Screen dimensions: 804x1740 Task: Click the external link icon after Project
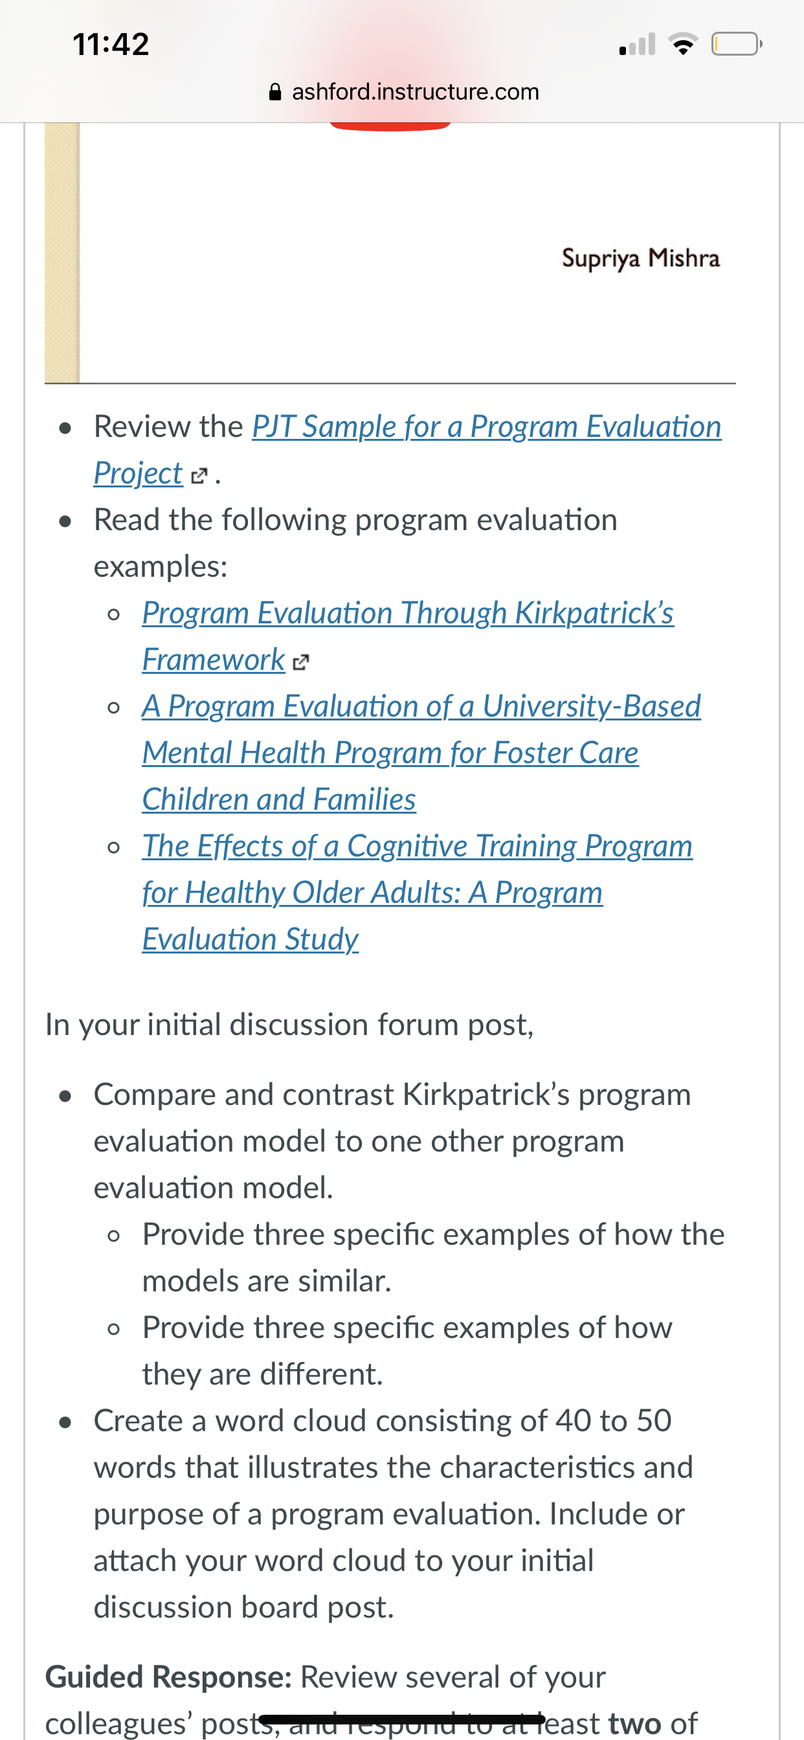point(199,476)
